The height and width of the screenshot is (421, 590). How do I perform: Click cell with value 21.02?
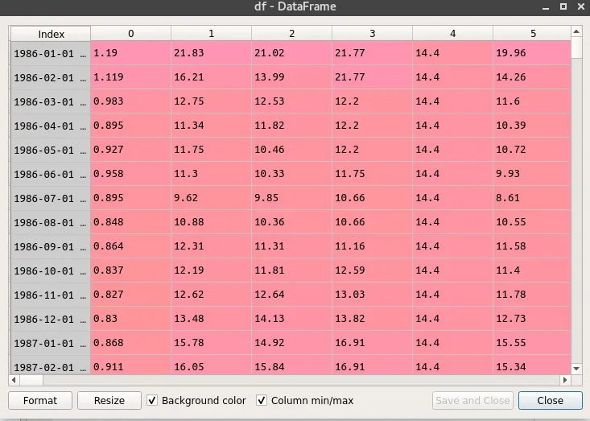(291, 53)
